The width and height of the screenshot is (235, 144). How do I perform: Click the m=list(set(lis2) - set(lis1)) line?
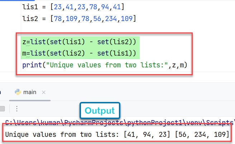point(79,53)
